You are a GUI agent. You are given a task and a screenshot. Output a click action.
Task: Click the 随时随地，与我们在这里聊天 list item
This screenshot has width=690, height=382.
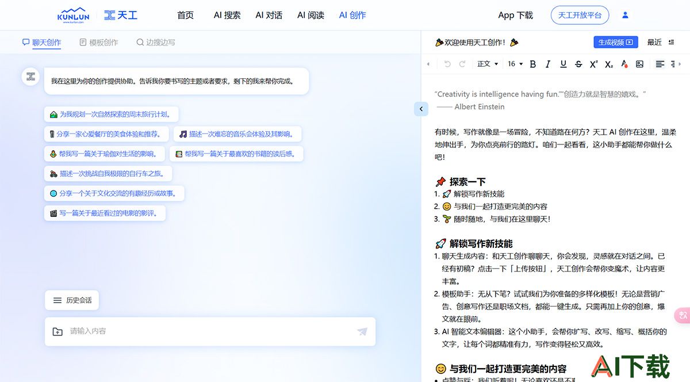point(496,219)
